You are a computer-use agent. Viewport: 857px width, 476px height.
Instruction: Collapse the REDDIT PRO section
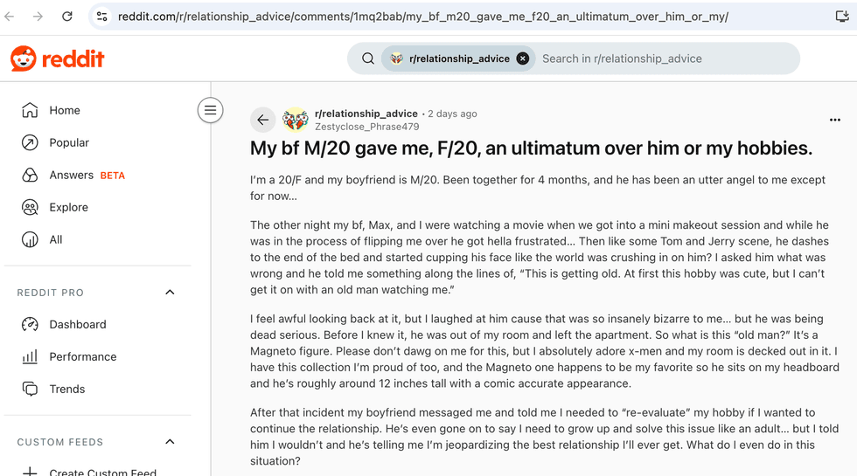pos(170,292)
